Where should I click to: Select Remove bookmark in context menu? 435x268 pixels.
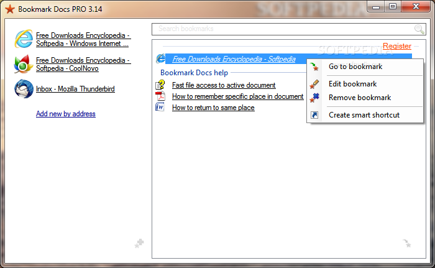[365, 98]
